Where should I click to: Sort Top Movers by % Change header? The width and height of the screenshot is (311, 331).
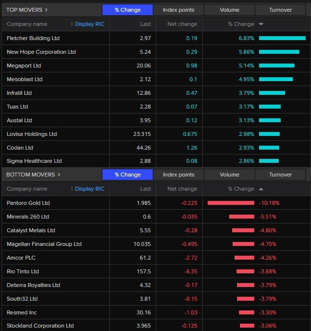click(x=241, y=24)
